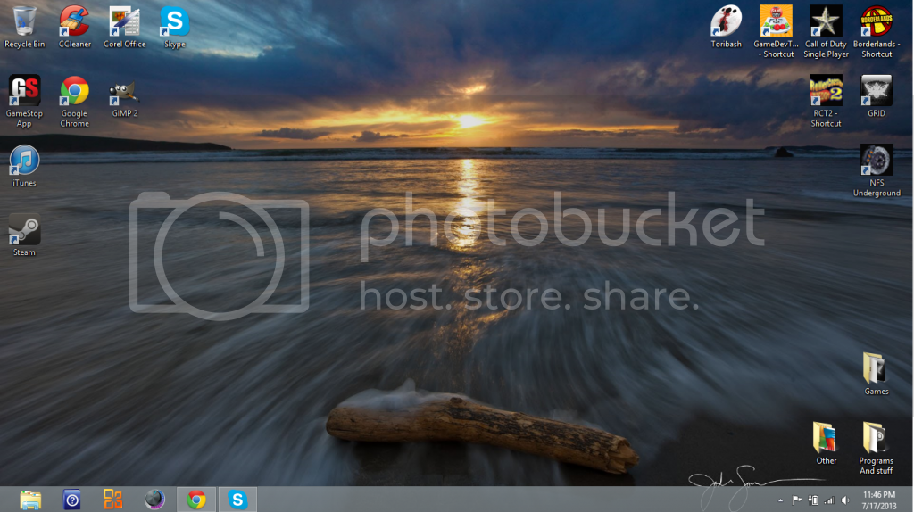The height and width of the screenshot is (512, 914).
Task: Launch the CCleaner desktop shortcut
Action: coord(75,27)
